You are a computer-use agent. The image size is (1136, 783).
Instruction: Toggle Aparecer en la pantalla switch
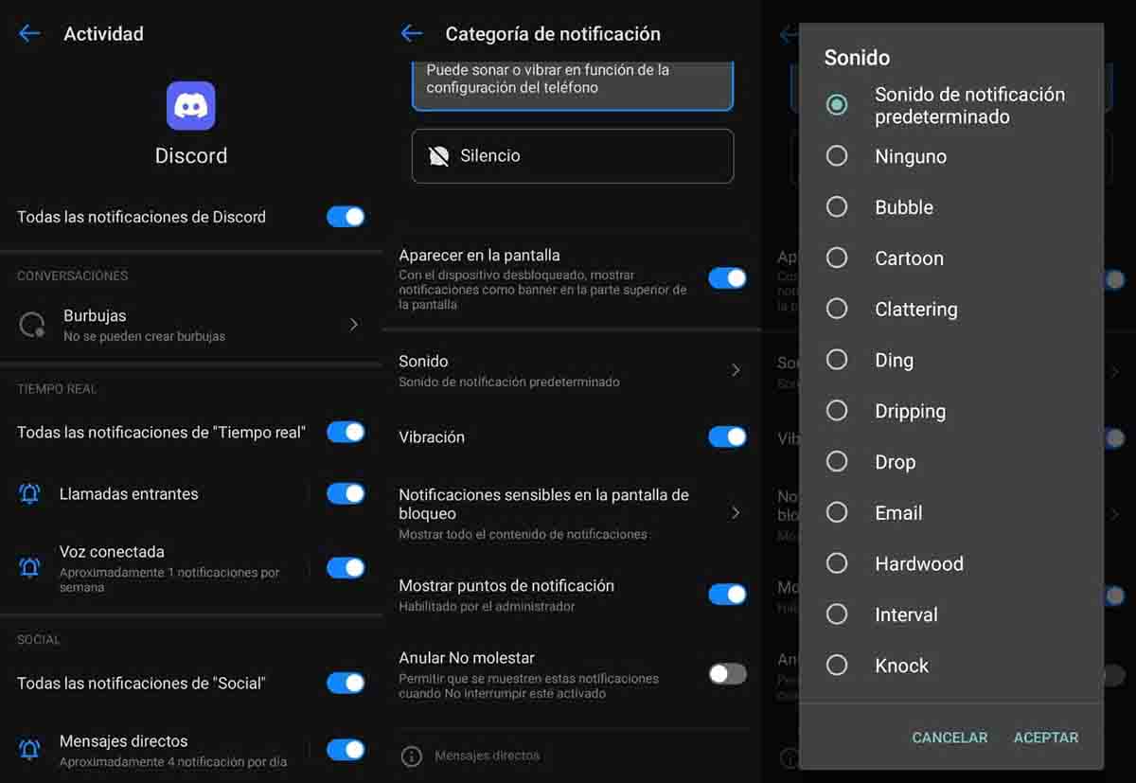(x=727, y=278)
